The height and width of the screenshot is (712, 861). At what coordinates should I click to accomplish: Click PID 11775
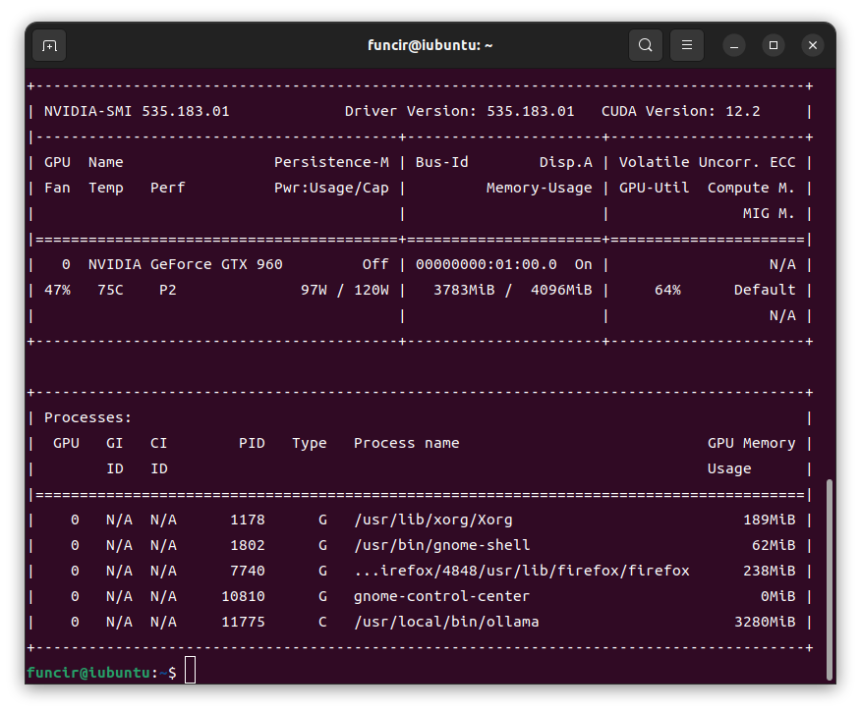click(243, 622)
